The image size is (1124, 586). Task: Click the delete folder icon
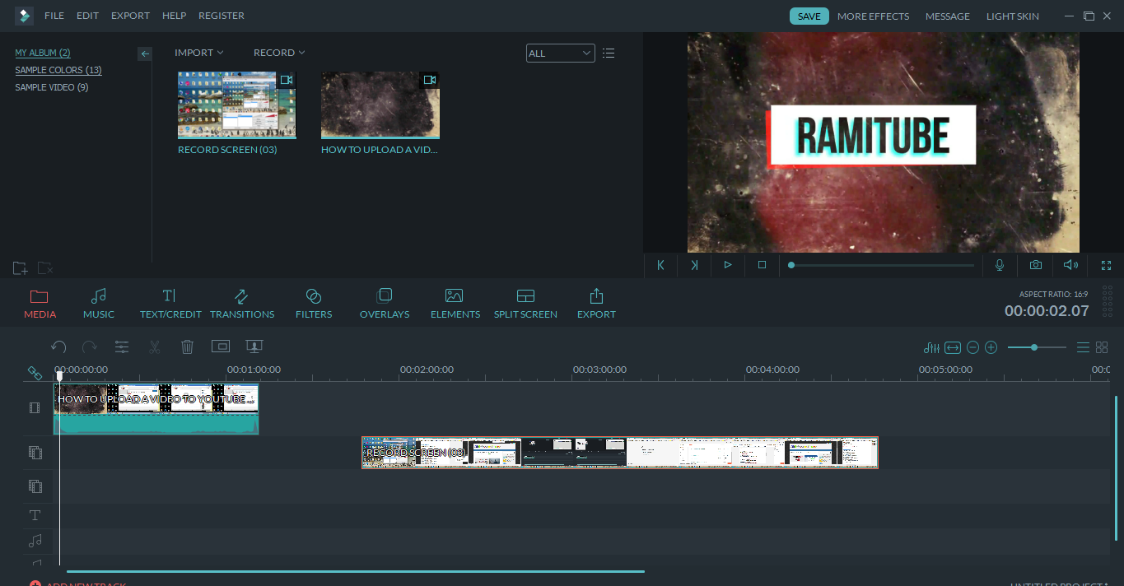(46, 267)
